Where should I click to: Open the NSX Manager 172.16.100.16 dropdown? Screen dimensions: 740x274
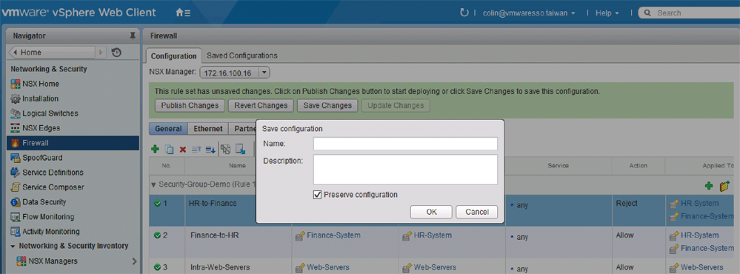pyautogui.click(x=235, y=73)
